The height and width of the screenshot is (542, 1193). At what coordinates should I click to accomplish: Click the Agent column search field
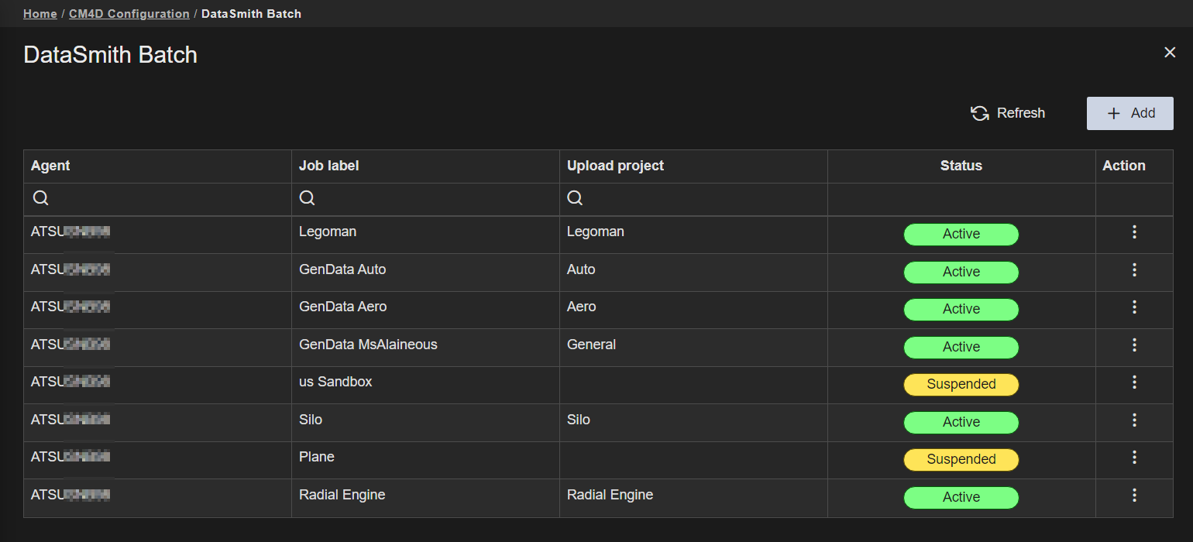coord(163,199)
